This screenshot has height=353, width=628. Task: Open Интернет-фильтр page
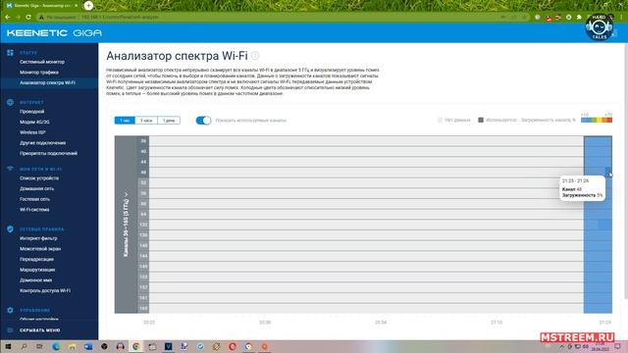[38, 238]
